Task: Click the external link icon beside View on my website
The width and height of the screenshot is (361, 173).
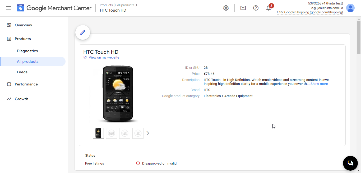Action: [85, 57]
